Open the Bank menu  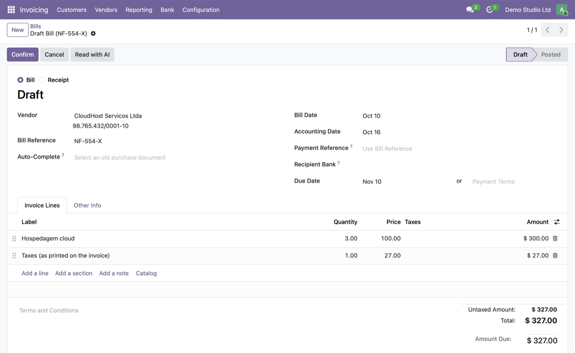click(x=167, y=9)
